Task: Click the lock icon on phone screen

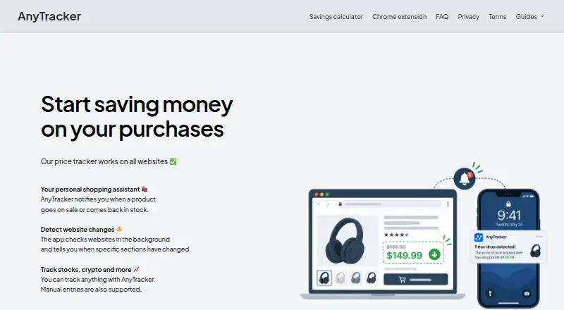Action: [508, 204]
